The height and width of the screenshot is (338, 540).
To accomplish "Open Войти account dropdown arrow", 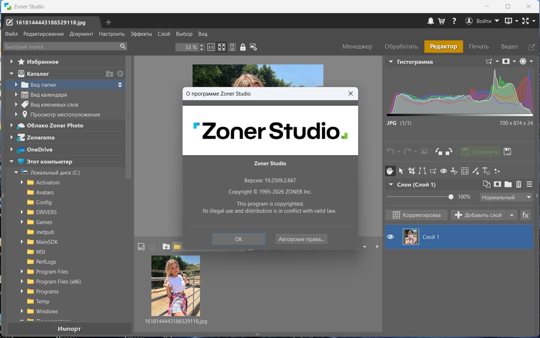I will coord(497,21).
